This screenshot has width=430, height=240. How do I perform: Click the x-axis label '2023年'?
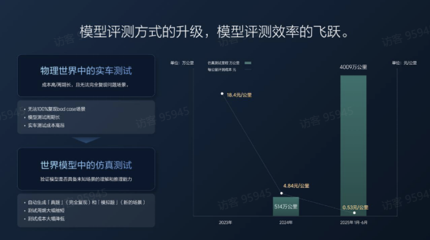(225, 222)
